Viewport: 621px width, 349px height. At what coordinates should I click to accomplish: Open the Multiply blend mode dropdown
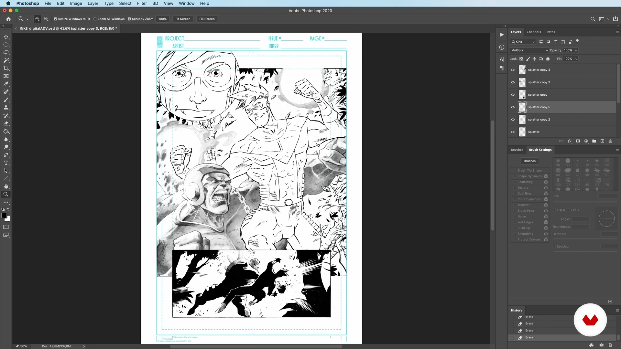(x=529, y=50)
